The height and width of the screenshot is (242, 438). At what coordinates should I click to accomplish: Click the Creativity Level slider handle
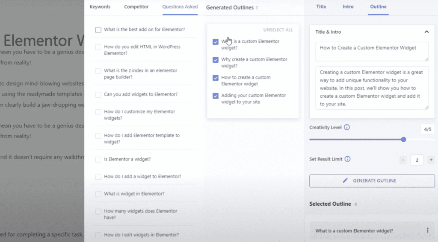[x=403, y=140]
